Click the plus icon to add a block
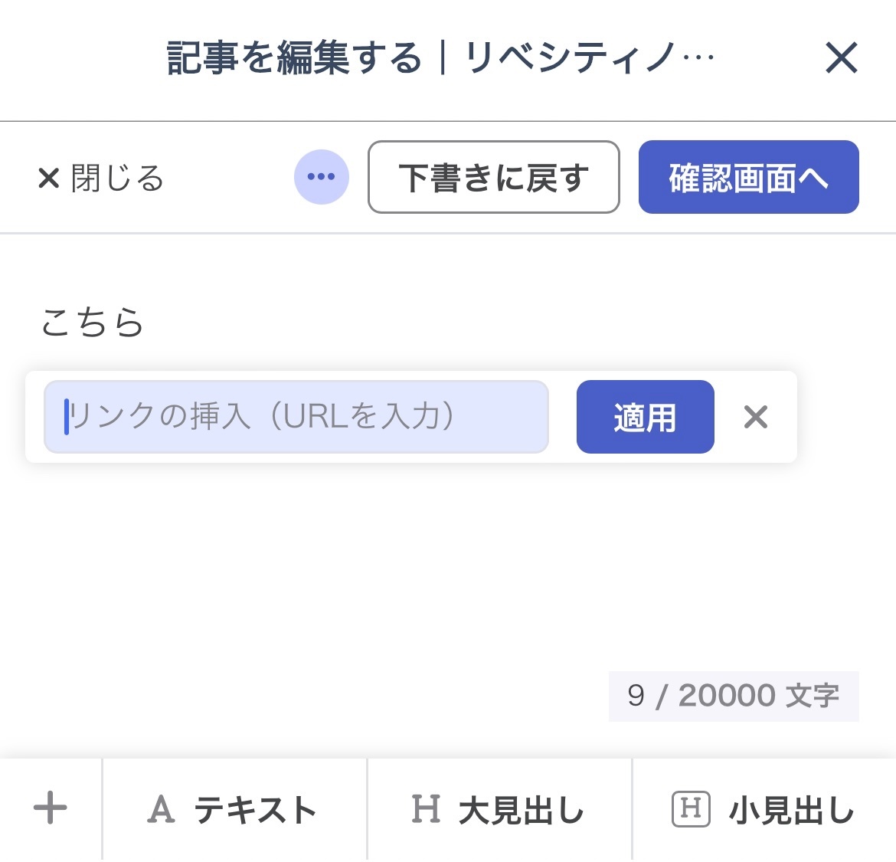896x862 pixels. pyautogui.click(x=51, y=808)
